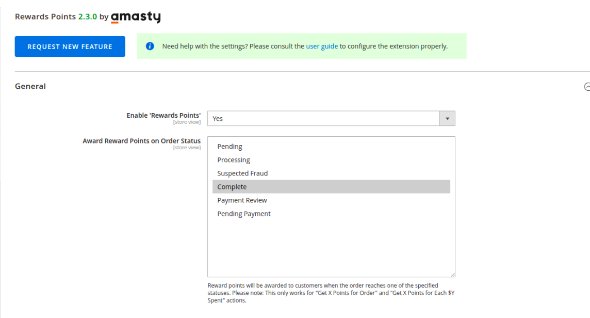Select the Payment Review order status
Viewport: 590px width, 318px height.
[x=331, y=200]
